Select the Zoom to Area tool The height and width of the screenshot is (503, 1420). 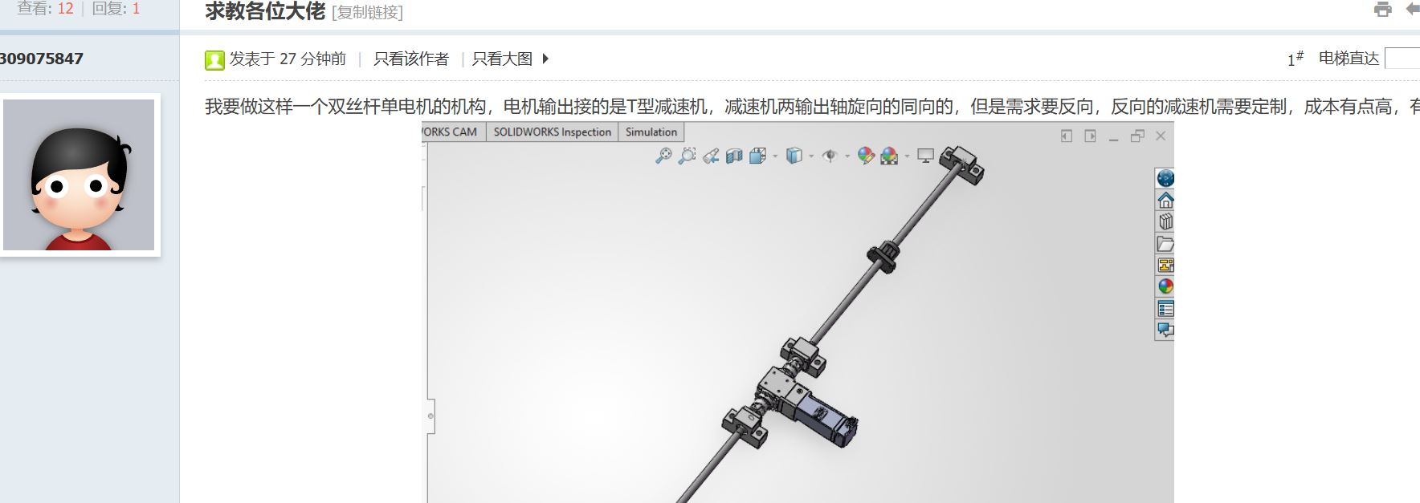(687, 156)
